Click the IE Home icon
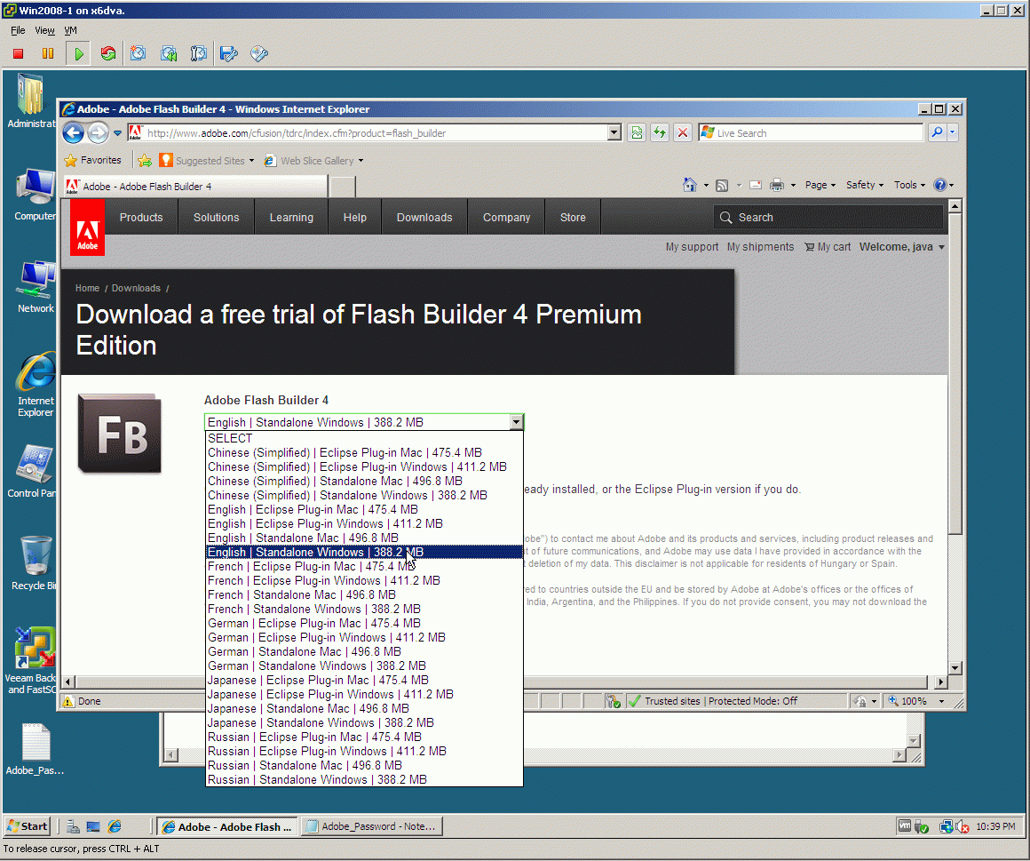Viewport: 1030px width, 861px height. (689, 186)
